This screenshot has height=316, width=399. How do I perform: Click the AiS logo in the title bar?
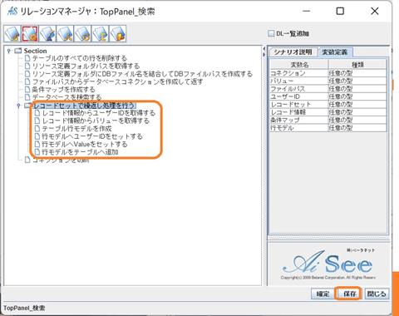point(12,11)
